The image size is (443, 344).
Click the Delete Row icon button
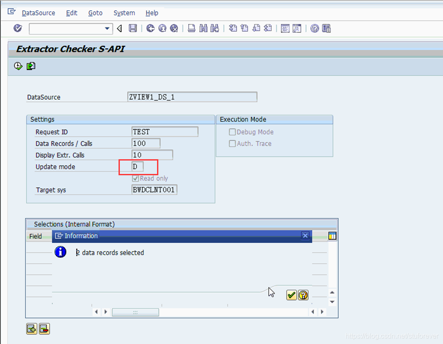pos(45,329)
